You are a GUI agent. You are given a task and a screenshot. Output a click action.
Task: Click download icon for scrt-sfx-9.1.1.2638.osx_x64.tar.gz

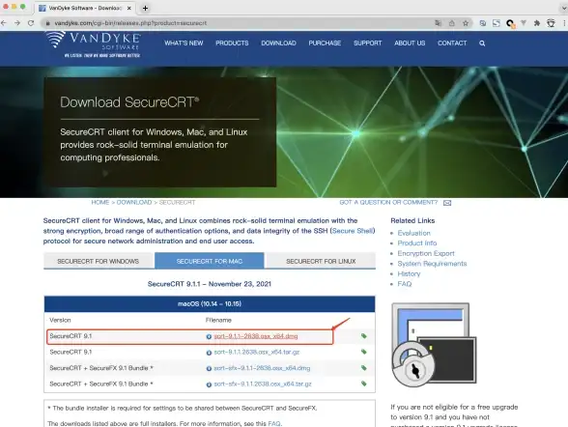(x=209, y=384)
